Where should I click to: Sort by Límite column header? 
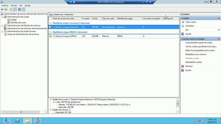coord(96,19)
